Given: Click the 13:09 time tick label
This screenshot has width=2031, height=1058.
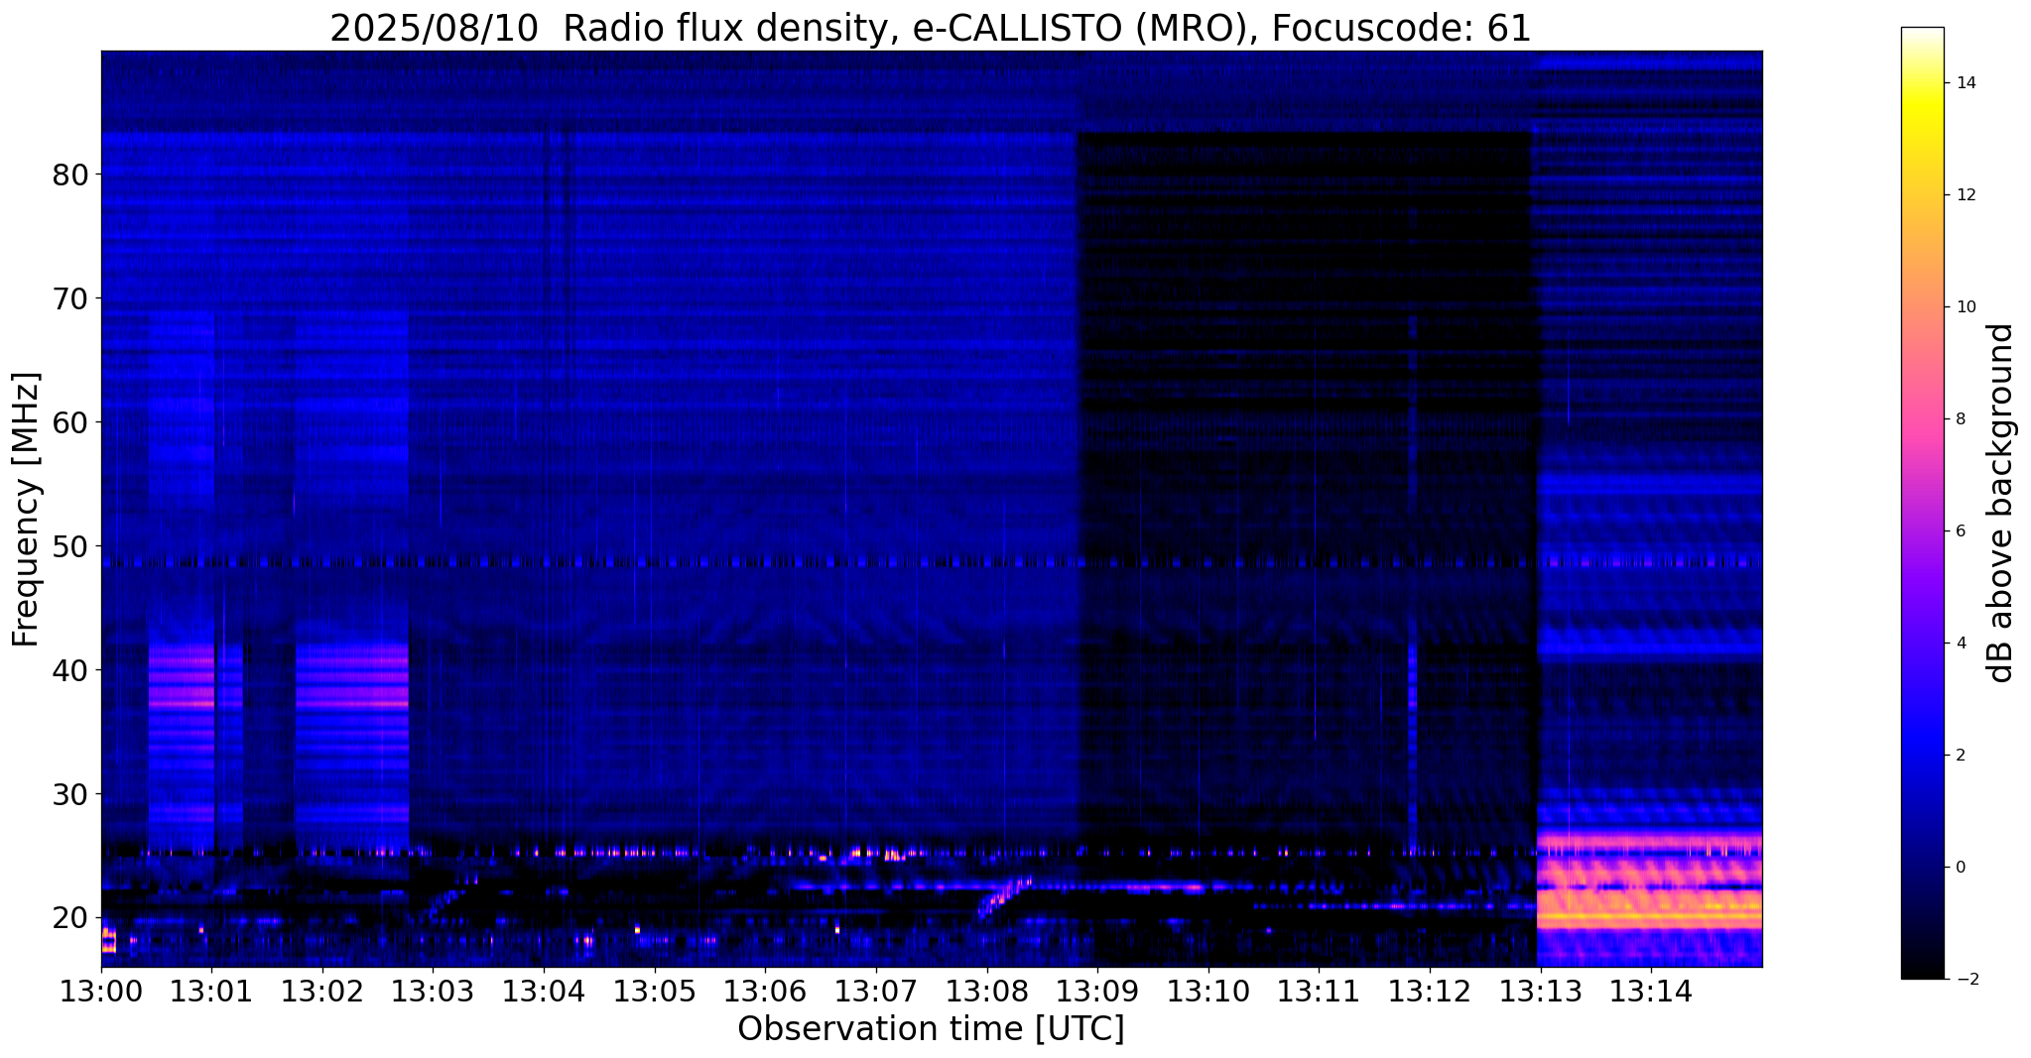Looking at the screenshot, I should pos(1096,992).
